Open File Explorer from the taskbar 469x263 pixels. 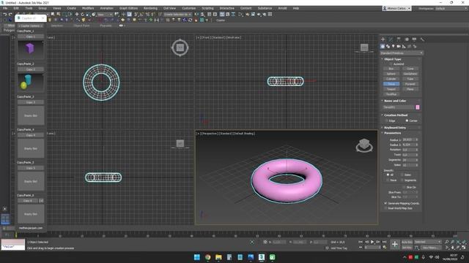click(x=218, y=257)
